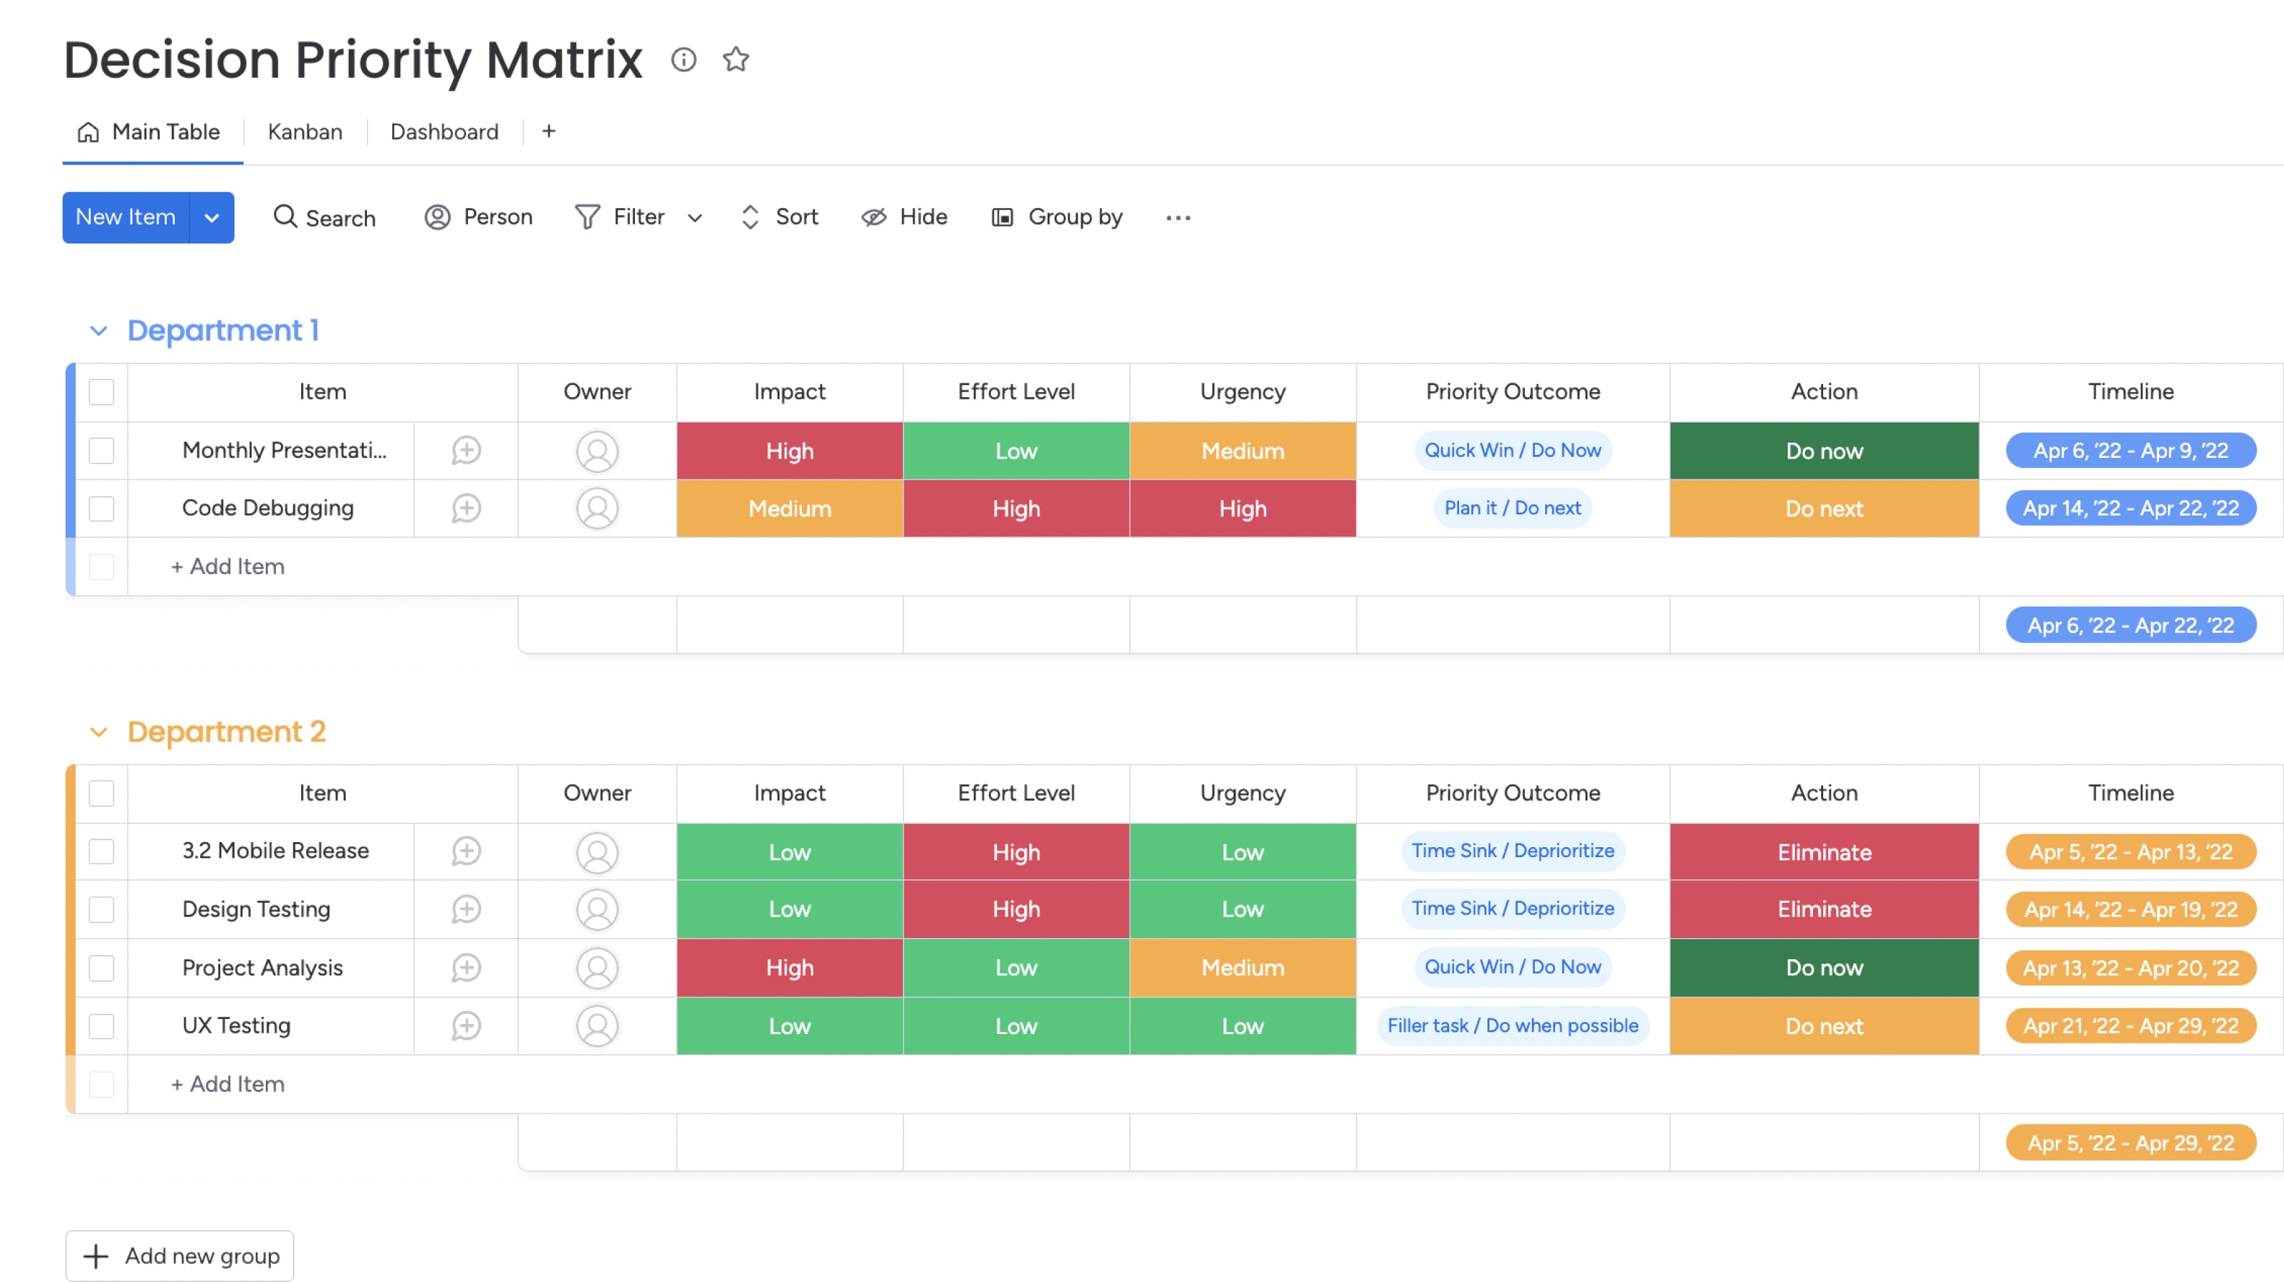Click the Add new group button
Screen dimensions: 2284x1284
point(180,1256)
